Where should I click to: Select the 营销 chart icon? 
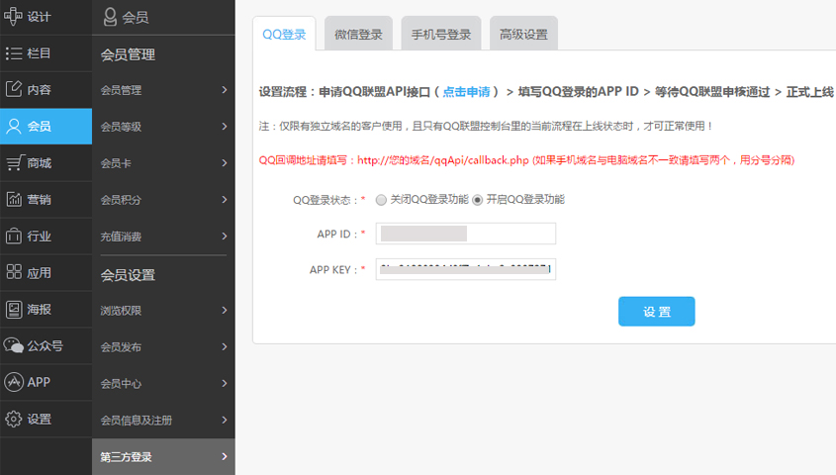(x=14, y=199)
